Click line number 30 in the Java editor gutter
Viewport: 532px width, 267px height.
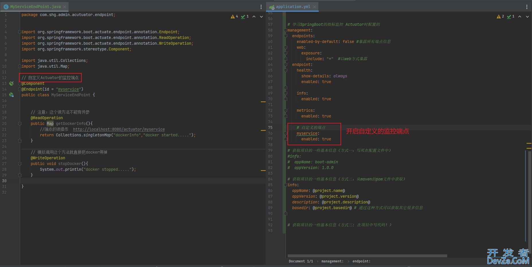click(4, 181)
